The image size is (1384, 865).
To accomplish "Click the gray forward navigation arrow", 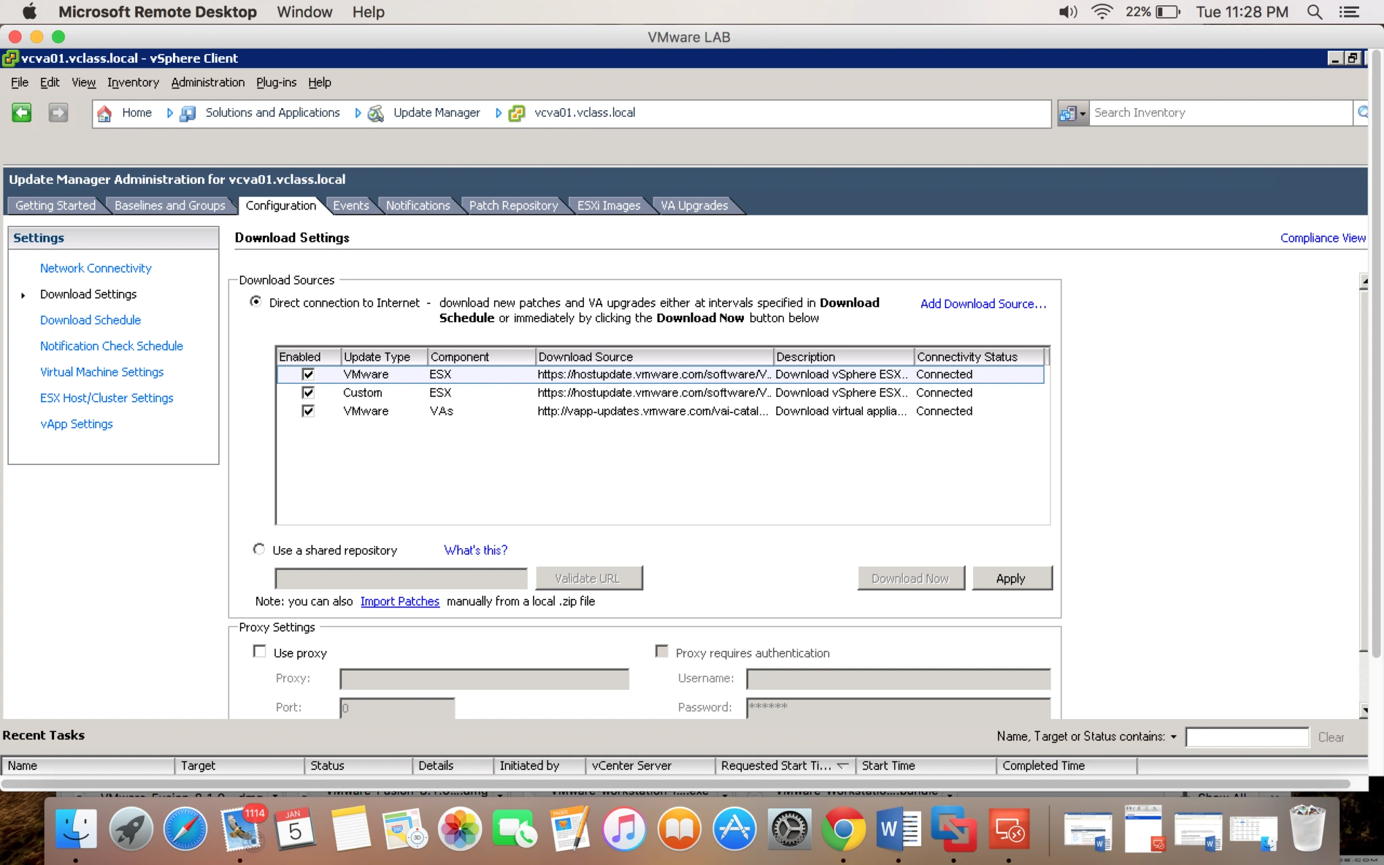I will pos(58,112).
